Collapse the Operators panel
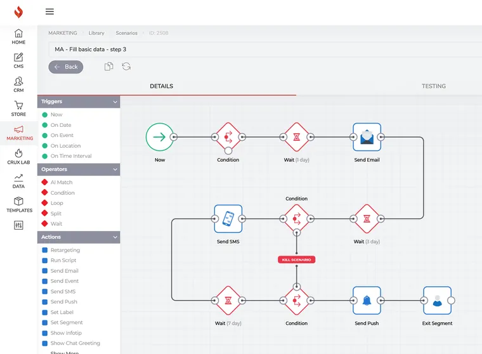 point(115,169)
